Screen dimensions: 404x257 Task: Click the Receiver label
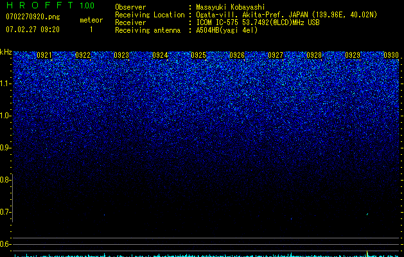click(x=130, y=22)
